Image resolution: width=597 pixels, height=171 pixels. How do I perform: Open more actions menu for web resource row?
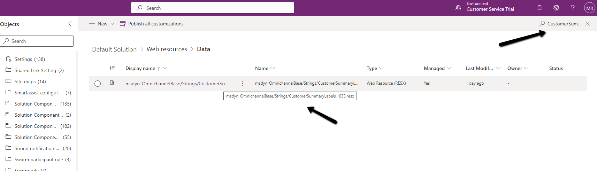click(243, 84)
